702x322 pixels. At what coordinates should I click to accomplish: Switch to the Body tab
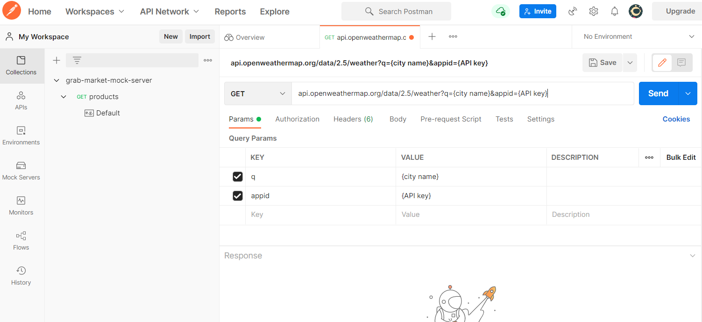(x=398, y=119)
